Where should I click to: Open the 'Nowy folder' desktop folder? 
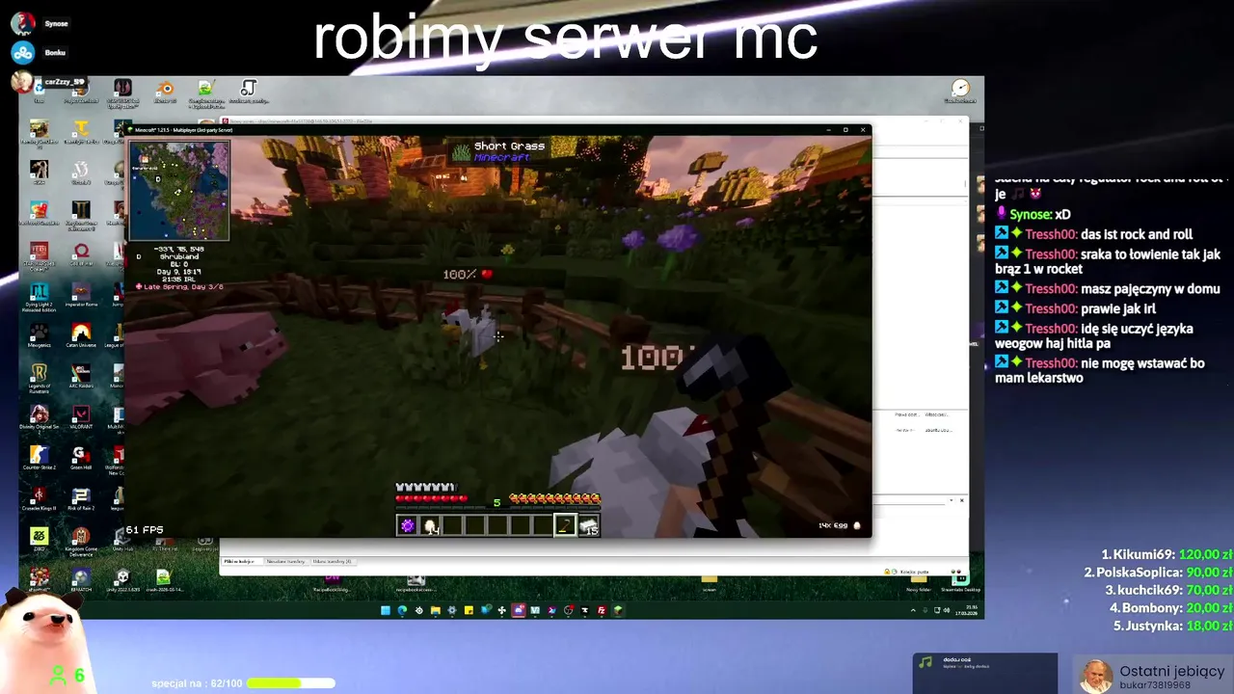(918, 582)
